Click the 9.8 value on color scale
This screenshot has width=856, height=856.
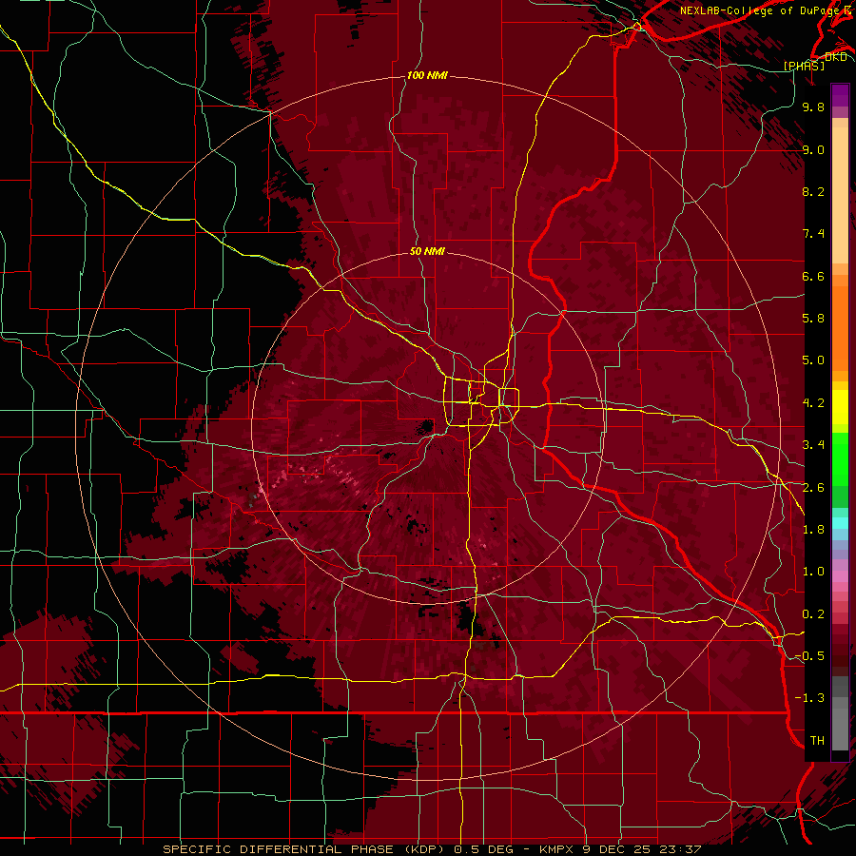click(813, 107)
